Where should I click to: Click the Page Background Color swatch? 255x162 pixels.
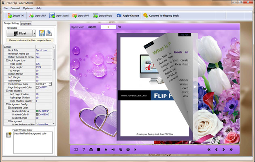tap(37, 87)
